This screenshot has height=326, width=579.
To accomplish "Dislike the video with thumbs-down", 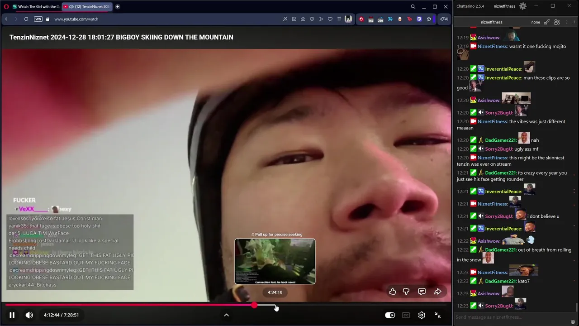I will tap(406, 292).
